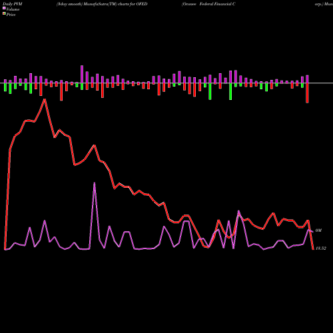Screen dimensions: 333x333
Task: Click the Daily PVM title text
Action: point(13,4)
